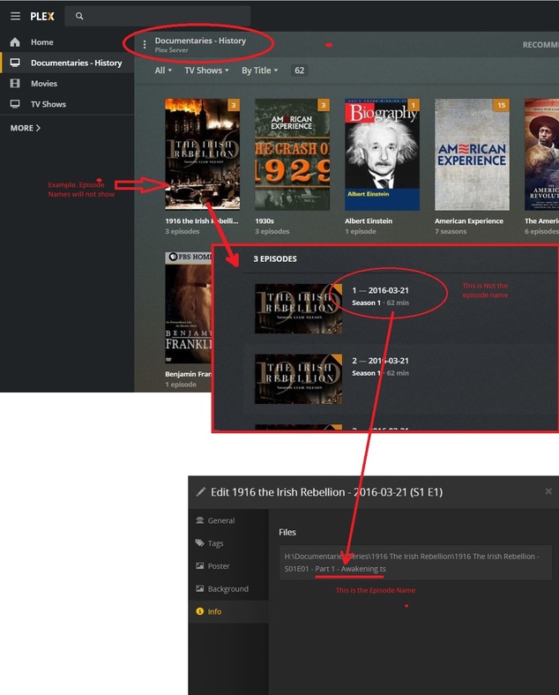Open the American Revolution poster at right edge
The width and height of the screenshot is (559, 695).
coord(541,154)
